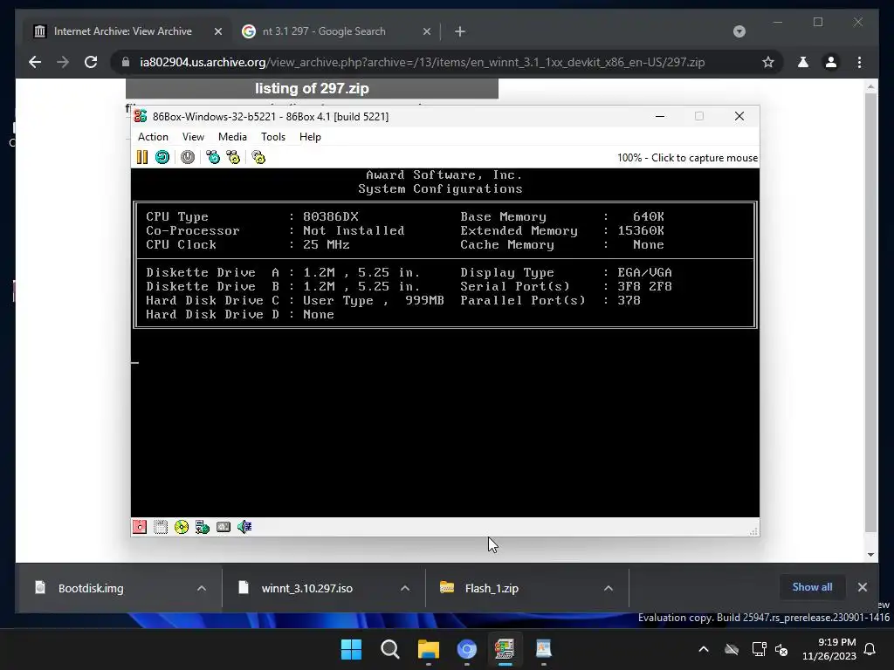Minimize the 86Box window

click(660, 116)
